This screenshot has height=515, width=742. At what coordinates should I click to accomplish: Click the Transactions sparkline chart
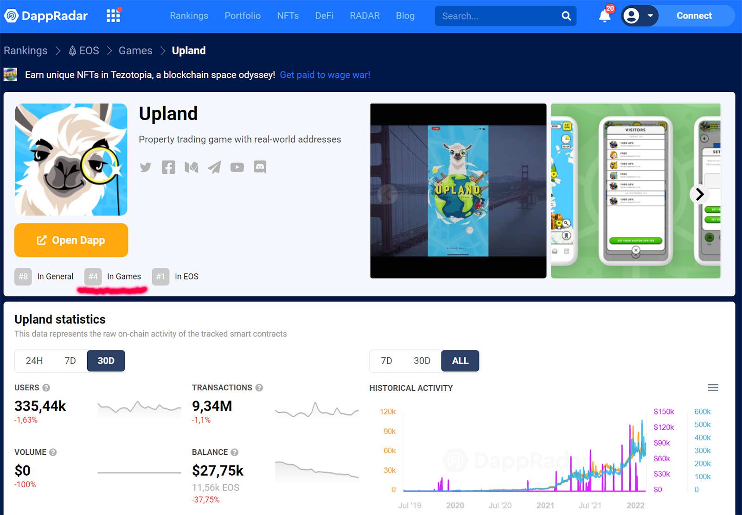pos(317,410)
